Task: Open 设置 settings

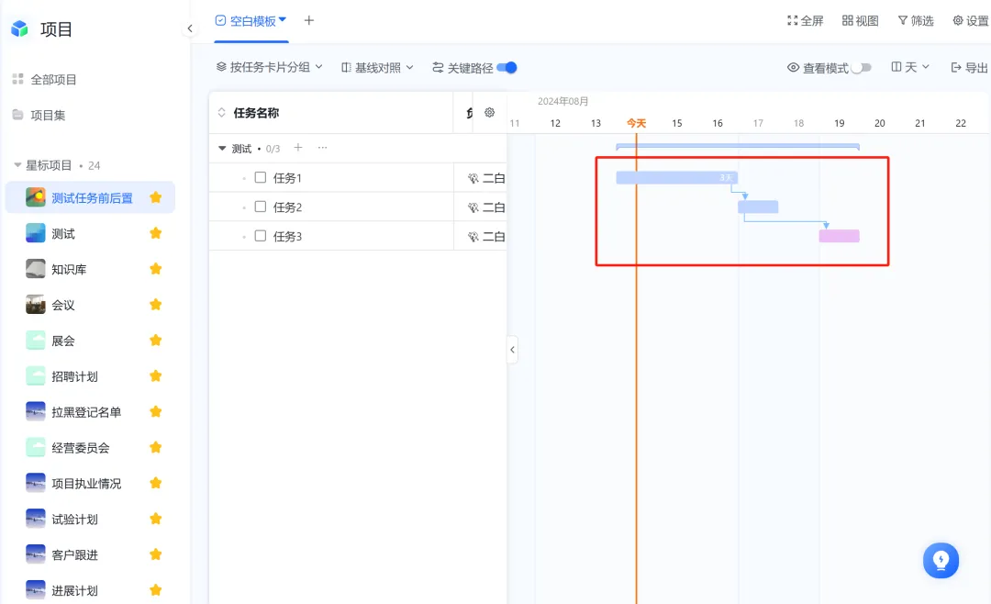Action: 971,21
